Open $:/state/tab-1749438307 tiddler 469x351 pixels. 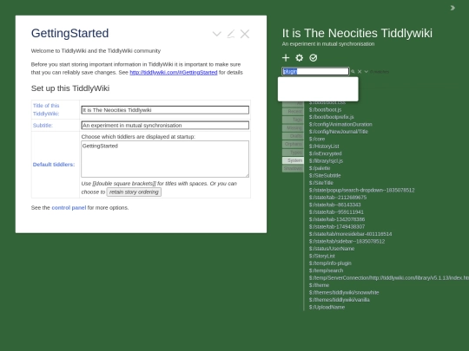[337, 226]
